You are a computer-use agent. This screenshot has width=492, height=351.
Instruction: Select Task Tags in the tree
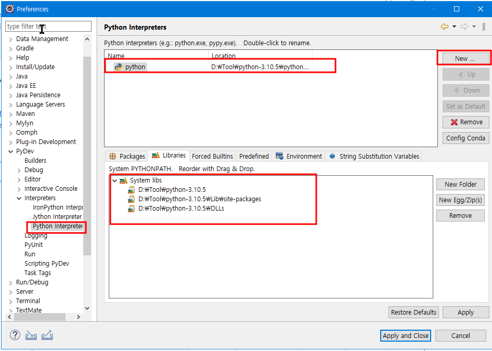(37, 273)
